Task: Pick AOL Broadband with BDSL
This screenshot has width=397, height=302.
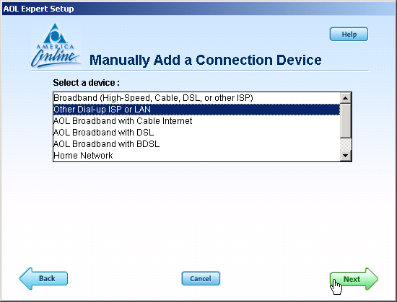Action: 196,144
